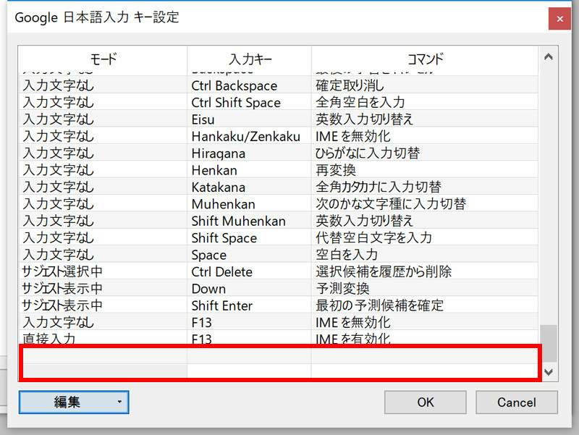Select F13 in the 入力文字なし row
Image resolution: width=579 pixels, height=435 pixels.
250,322
